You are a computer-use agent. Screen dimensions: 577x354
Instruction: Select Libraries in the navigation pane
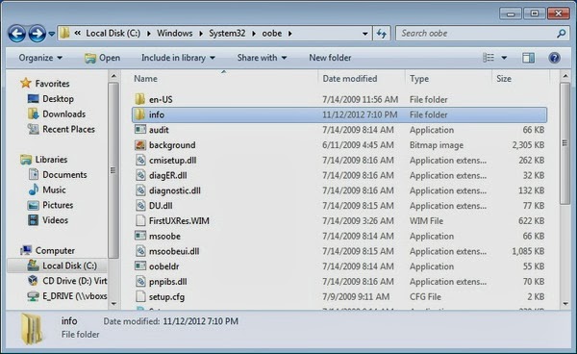pos(51,160)
